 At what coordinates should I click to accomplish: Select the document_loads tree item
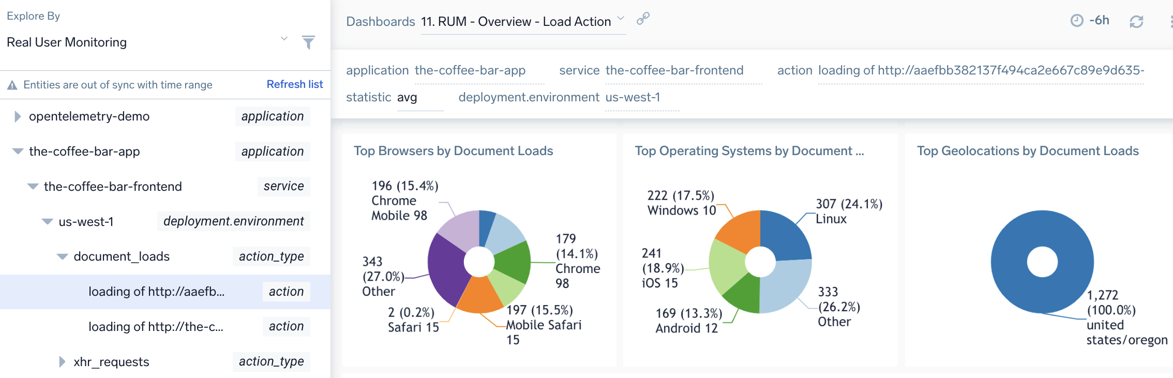pos(122,256)
